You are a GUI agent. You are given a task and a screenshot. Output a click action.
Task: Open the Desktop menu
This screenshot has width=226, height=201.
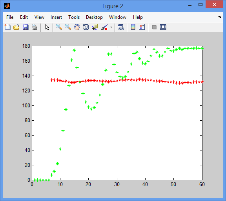pos(94,17)
